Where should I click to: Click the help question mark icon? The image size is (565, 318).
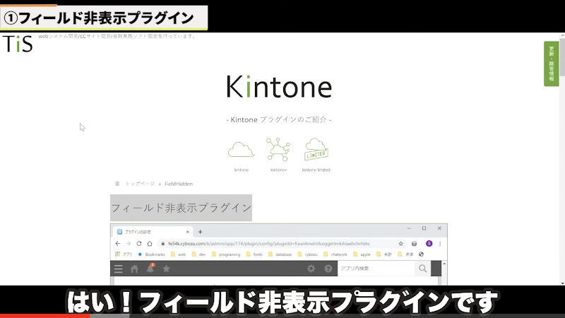click(x=328, y=269)
